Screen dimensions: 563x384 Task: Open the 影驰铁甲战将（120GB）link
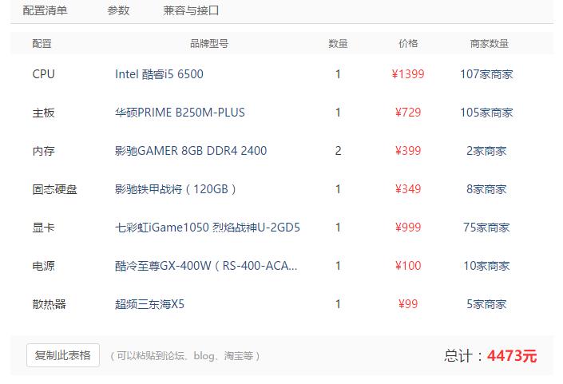point(176,189)
